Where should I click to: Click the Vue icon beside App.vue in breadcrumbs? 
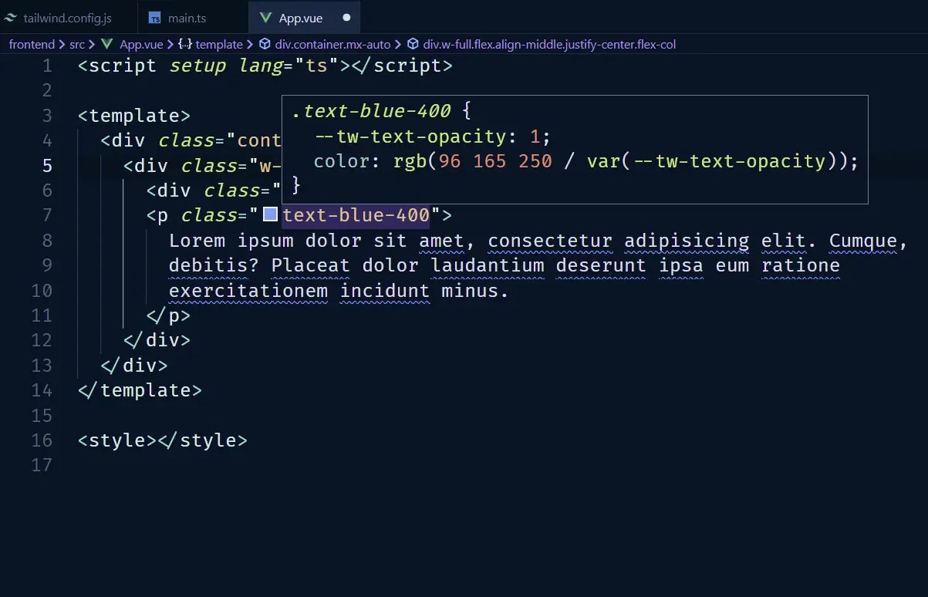pos(107,44)
